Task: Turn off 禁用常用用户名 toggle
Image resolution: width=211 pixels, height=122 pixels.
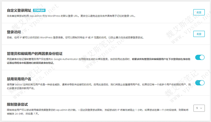Action: 200,83
